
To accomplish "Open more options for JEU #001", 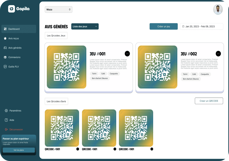I will click(127, 54).
